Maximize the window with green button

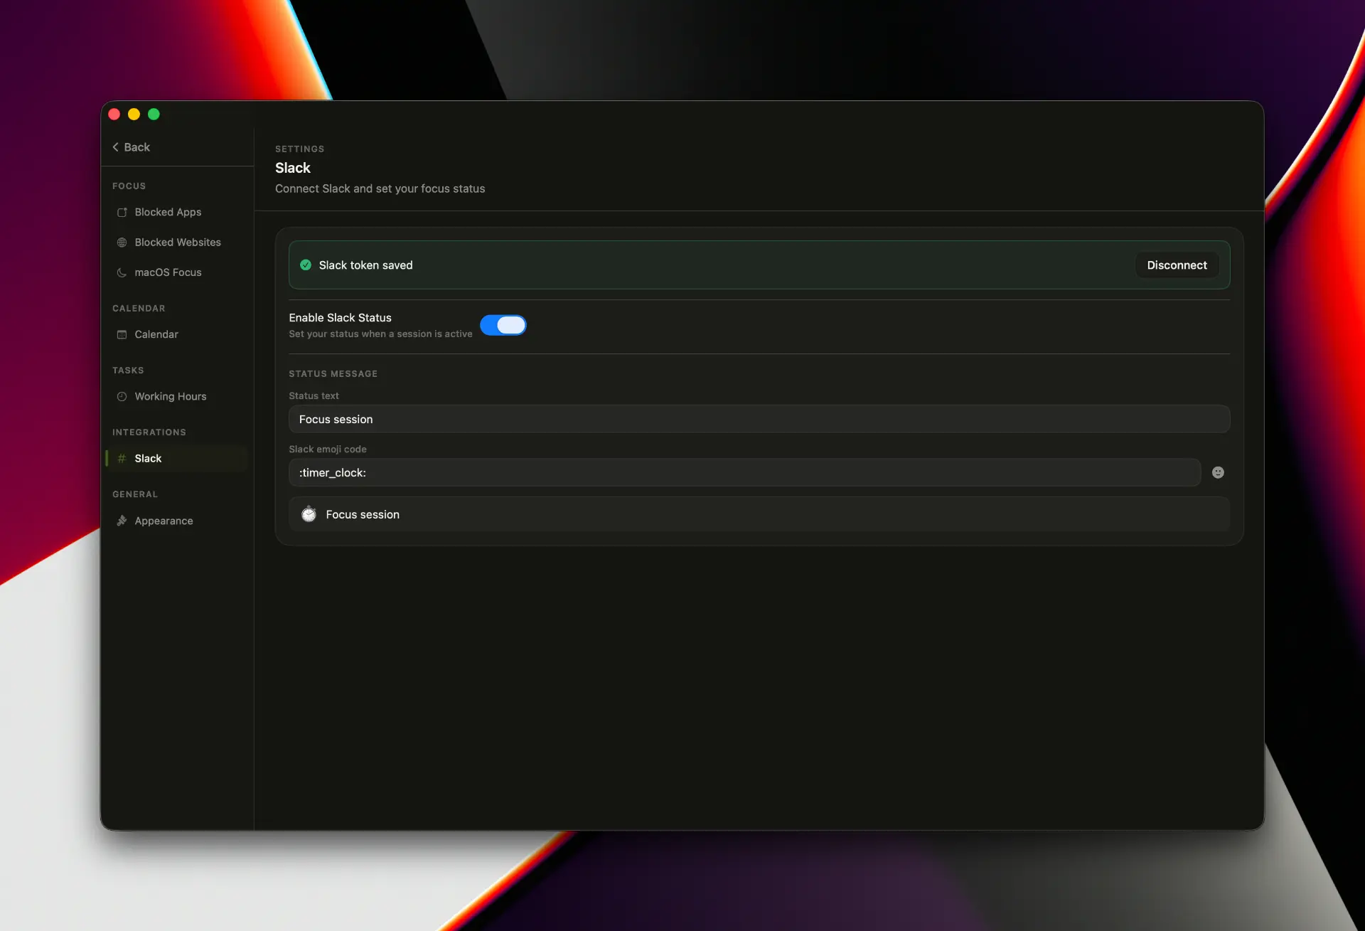[154, 115]
